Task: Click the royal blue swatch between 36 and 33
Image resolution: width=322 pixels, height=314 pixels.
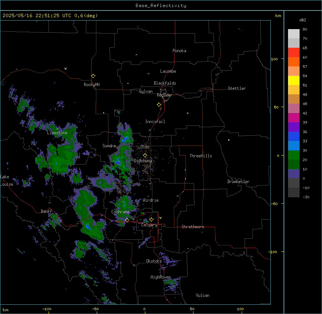Action: [x=294, y=136]
